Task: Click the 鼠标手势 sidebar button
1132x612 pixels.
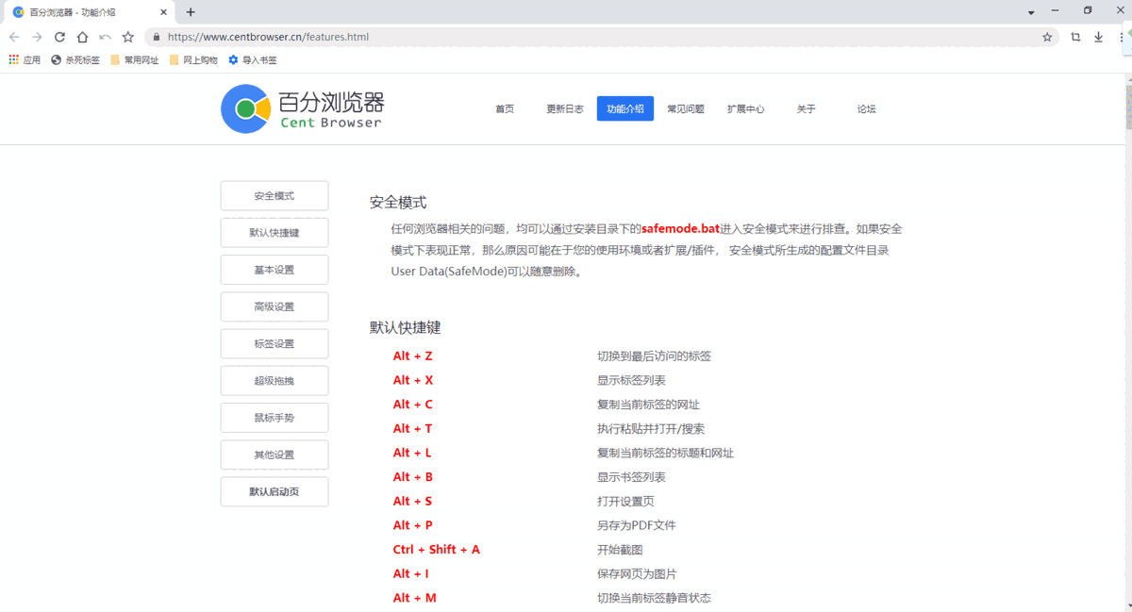Action: (x=274, y=417)
